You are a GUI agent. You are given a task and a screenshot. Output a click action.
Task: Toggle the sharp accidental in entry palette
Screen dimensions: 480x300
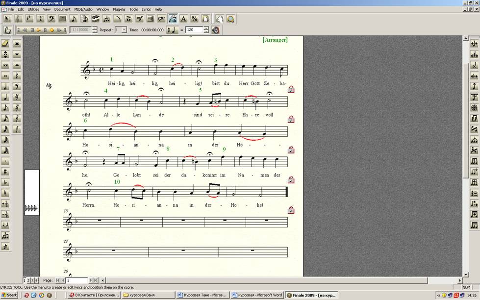tap(6, 172)
